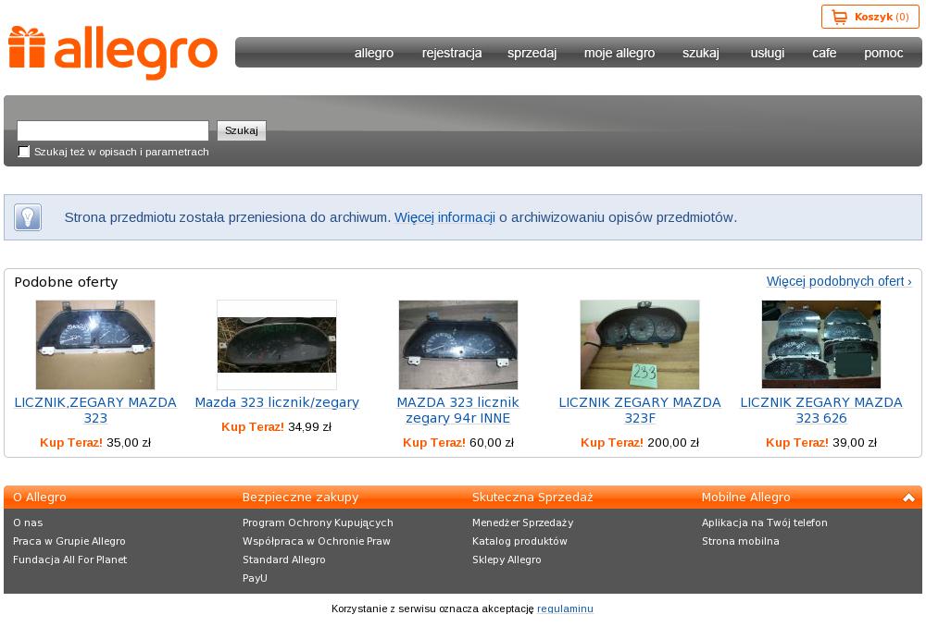Click the allegro logo

pos(113,53)
